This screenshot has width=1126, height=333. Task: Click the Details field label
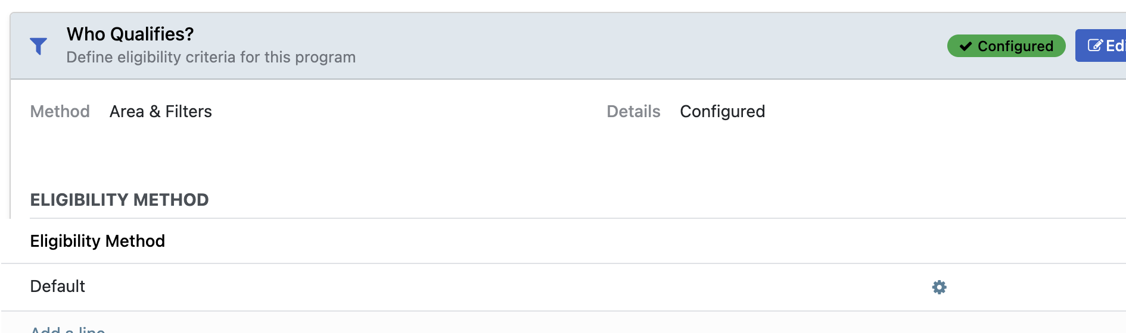[x=633, y=111]
